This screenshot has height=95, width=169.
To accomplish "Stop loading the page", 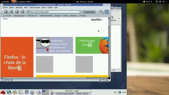I will (x=22, y=11).
